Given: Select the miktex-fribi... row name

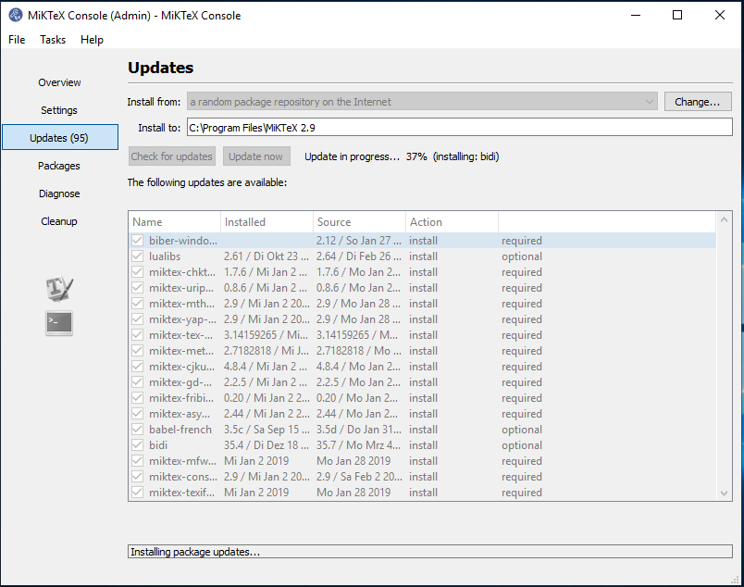Looking at the screenshot, I should pos(181,397).
